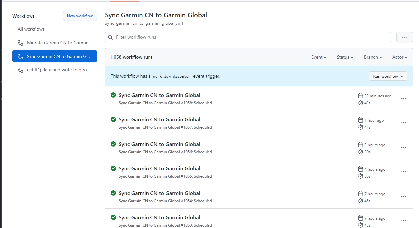The width and height of the screenshot is (419, 228).
Task: Open the workflow options menu beside filter box
Action: click(404, 37)
